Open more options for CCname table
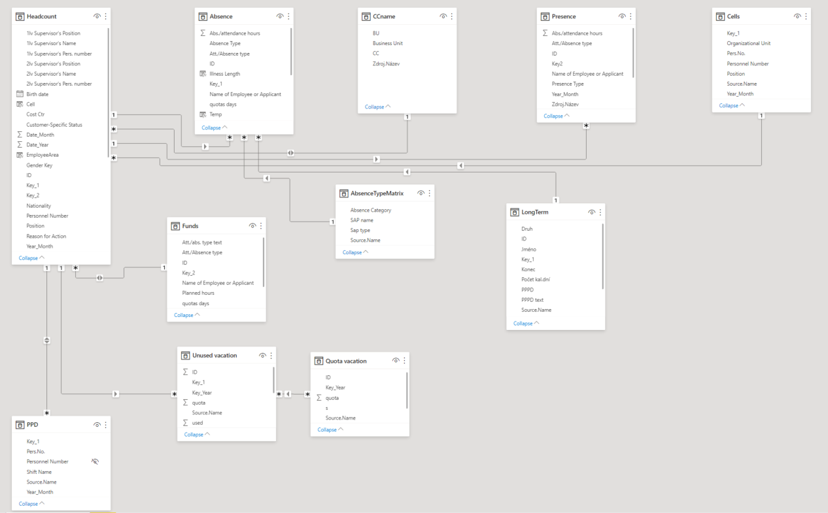The width and height of the screenshot is (828, 513). click(x=452, y=16)
